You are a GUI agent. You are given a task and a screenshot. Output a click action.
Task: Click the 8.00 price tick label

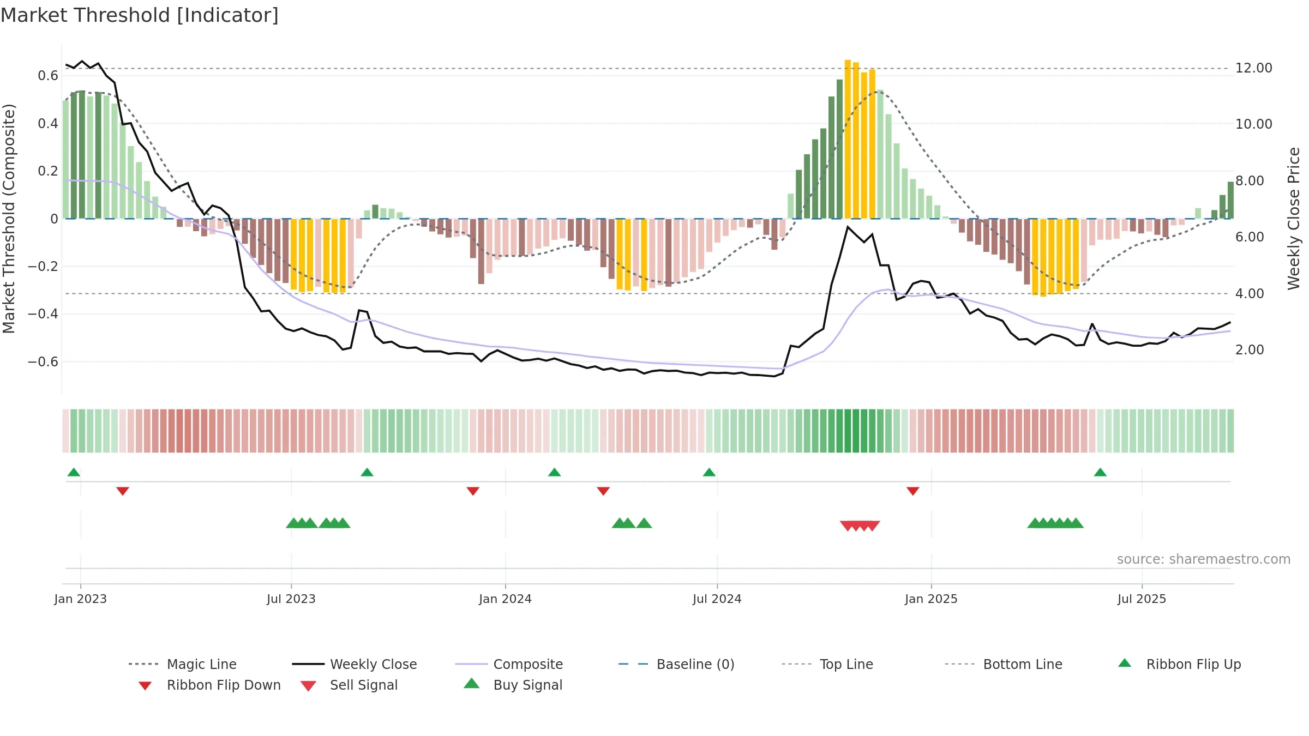(1250, 181)
